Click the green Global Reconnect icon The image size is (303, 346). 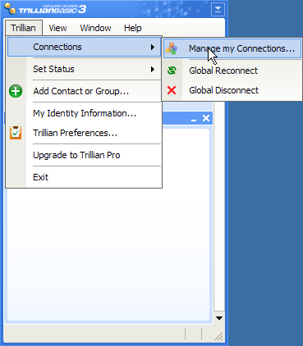point(172,71)
